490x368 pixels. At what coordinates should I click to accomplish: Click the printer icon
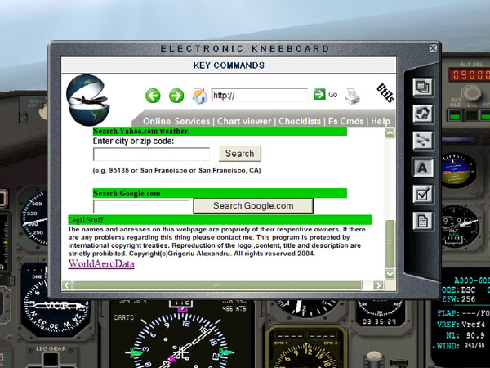click(x=352, y=96)
